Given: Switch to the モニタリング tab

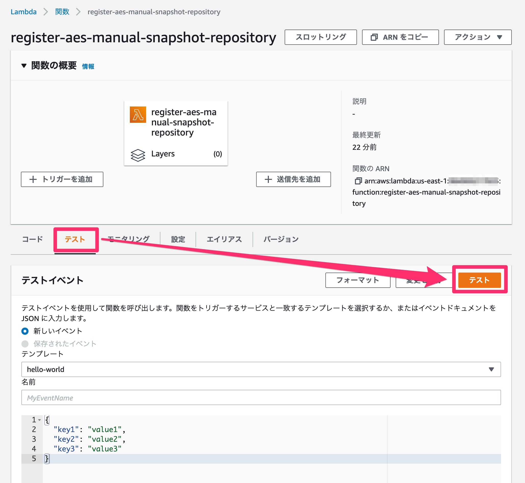Looking at the screenshot, I should 128,239.
